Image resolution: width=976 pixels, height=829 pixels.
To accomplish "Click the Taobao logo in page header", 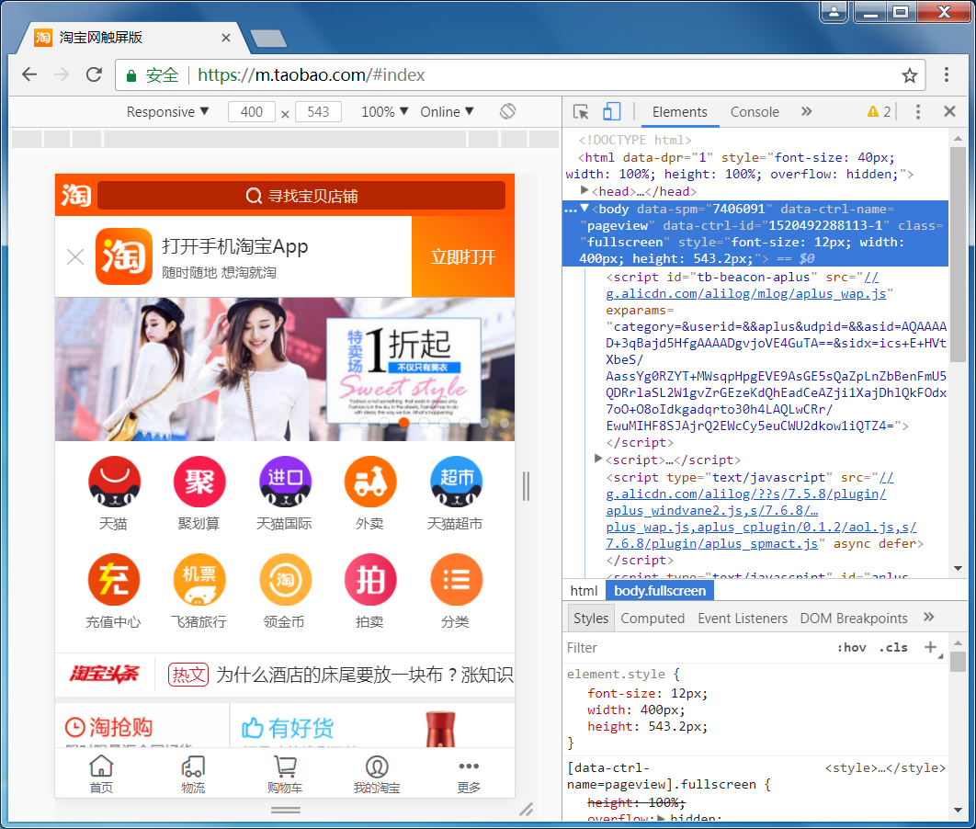I will (x=76, y=195).
